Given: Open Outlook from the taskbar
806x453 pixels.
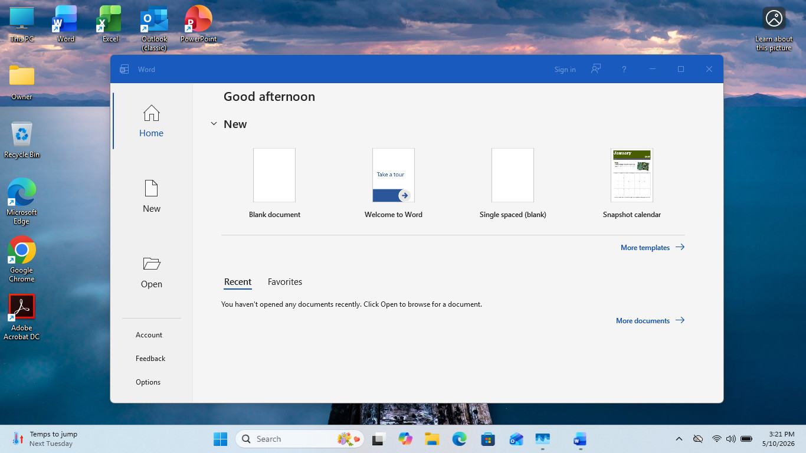Looking at the screenshot, I should 516,439.
